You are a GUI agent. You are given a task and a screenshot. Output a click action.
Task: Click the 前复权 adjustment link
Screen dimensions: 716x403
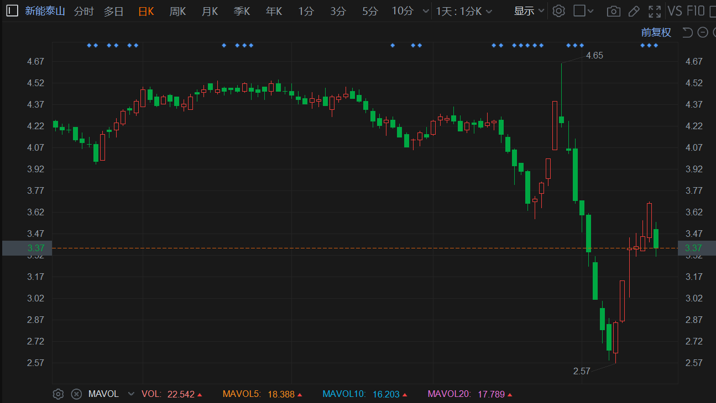click(656, 33)
